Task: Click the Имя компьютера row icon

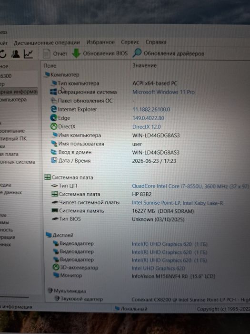Action: (55, 135)
